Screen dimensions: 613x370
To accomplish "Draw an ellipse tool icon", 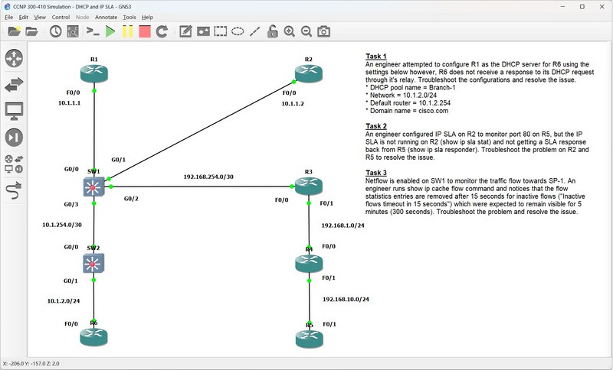I will 238,31.
